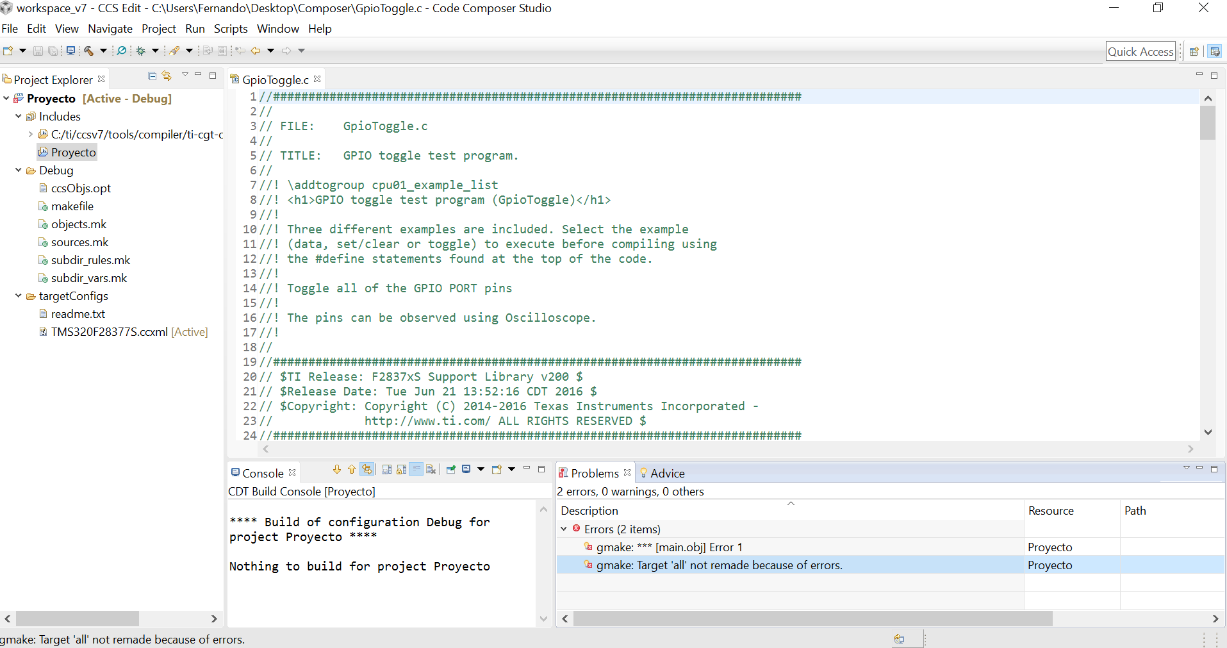
Task: Click Open Console icon in Console toolbar
Action: (497, 469)
